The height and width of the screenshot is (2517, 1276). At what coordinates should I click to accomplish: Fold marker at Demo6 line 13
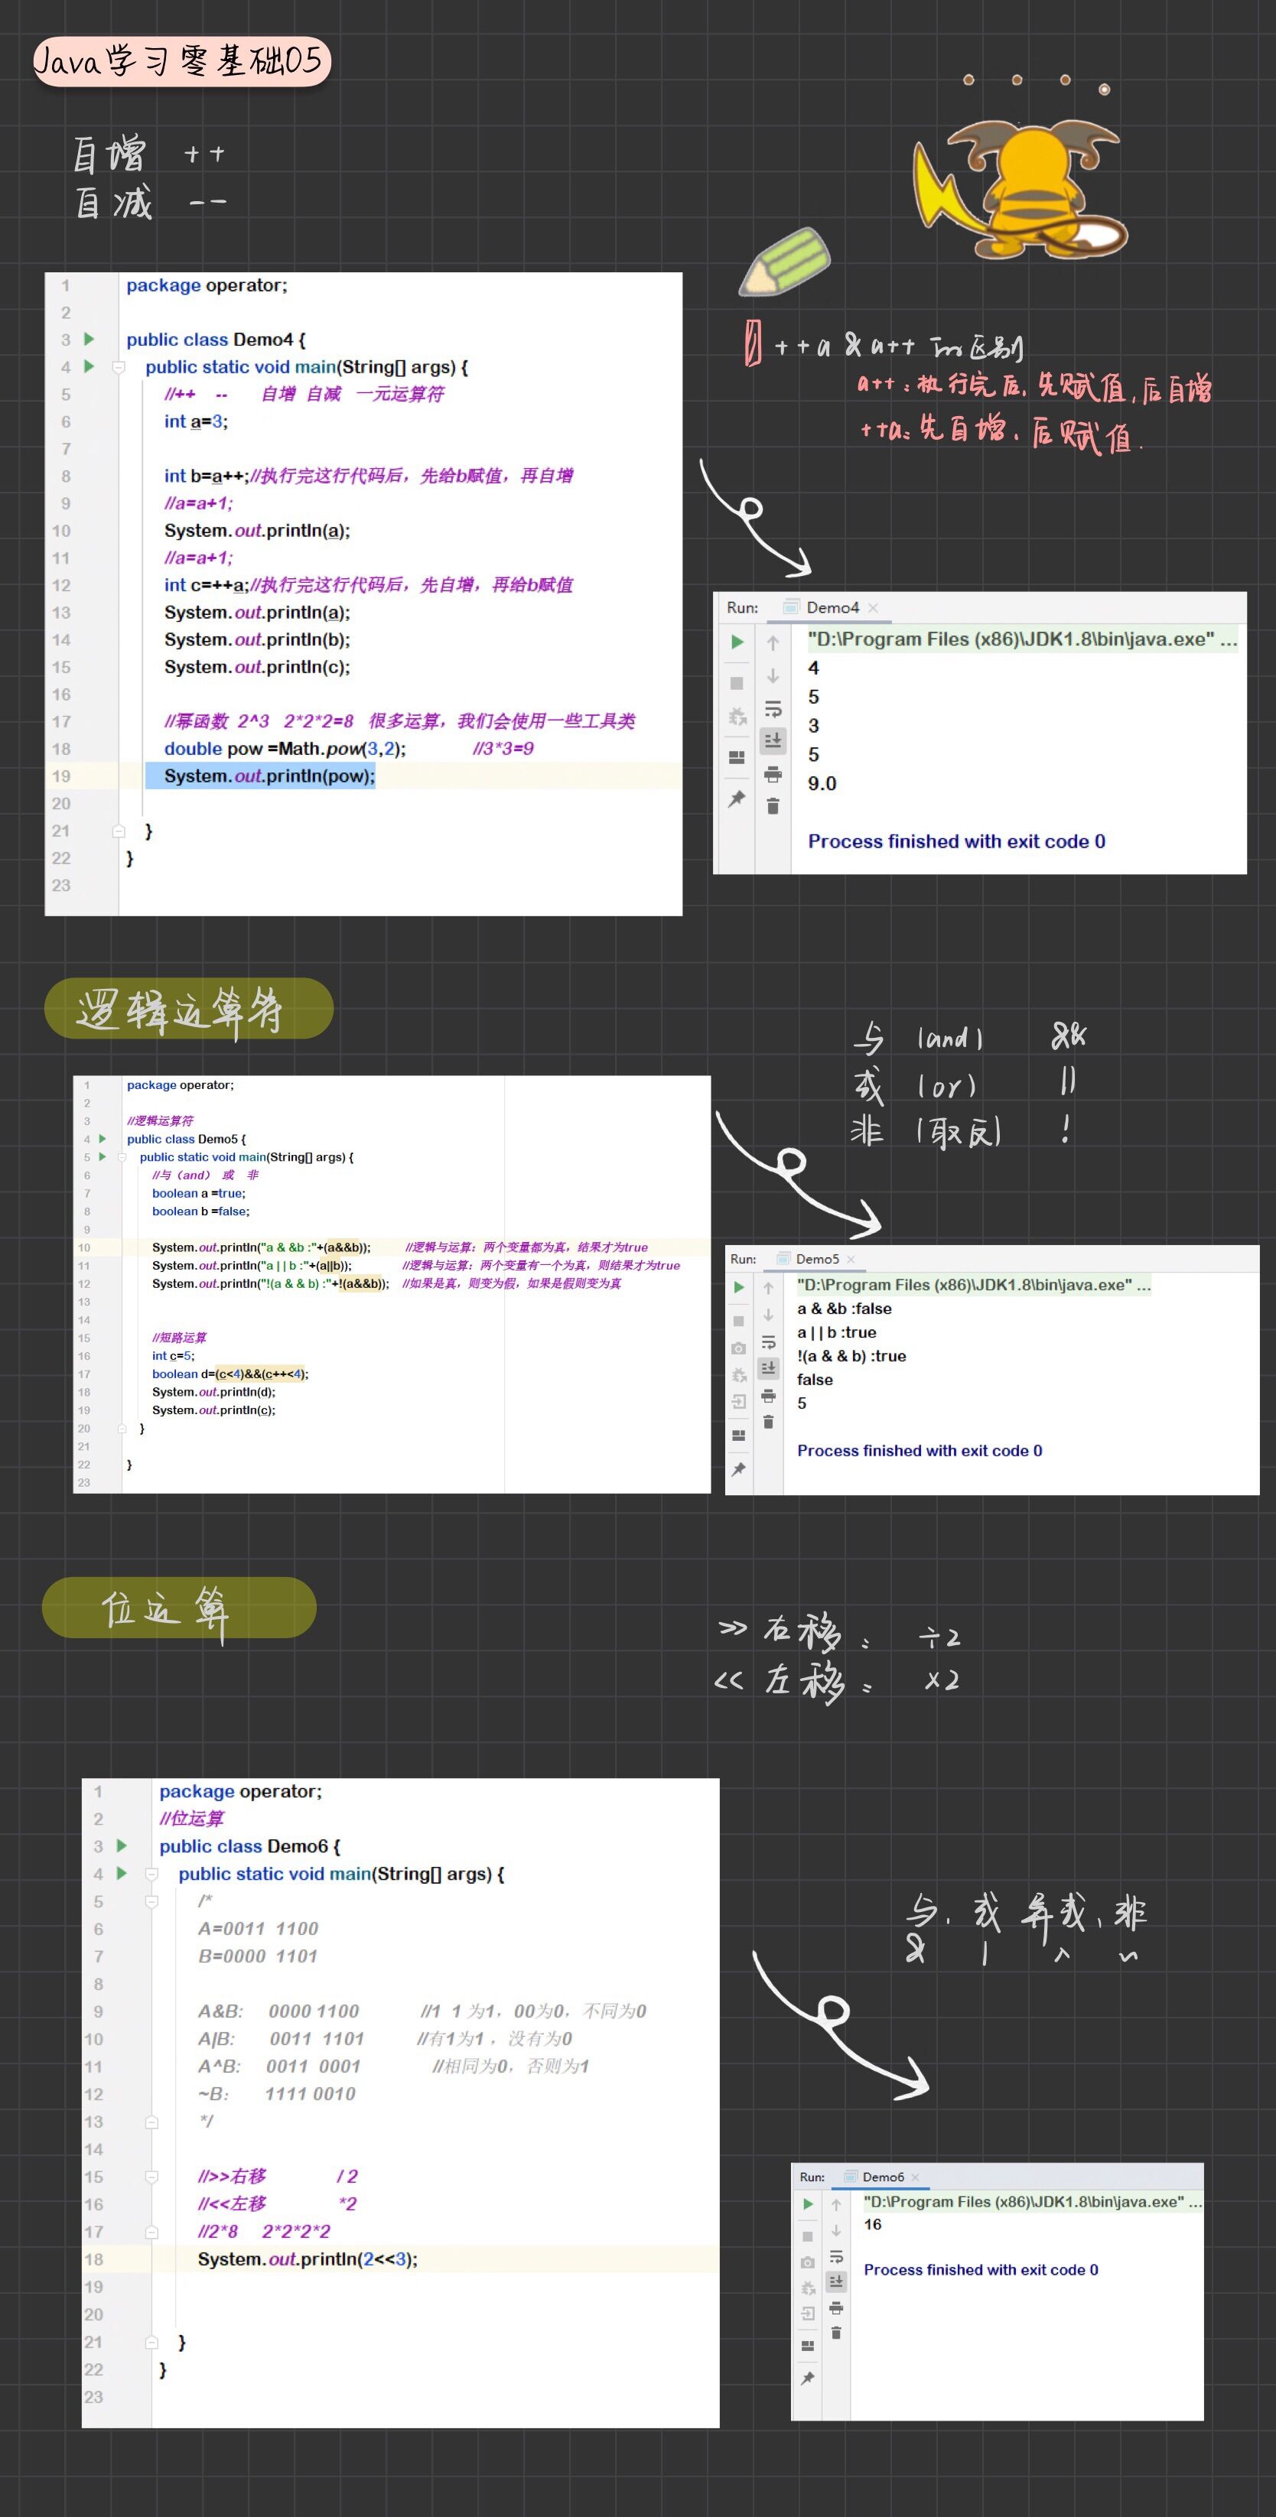click(x=151, y=2122)
